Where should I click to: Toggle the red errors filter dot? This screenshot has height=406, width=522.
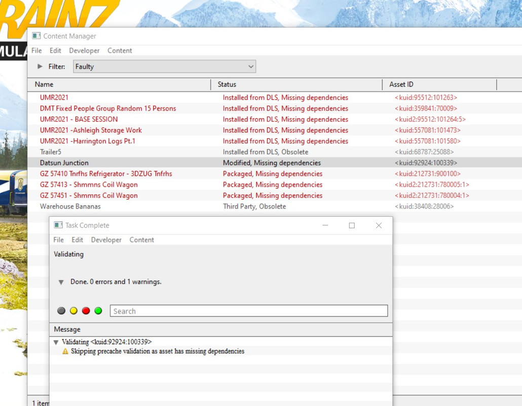pos(86,311)
